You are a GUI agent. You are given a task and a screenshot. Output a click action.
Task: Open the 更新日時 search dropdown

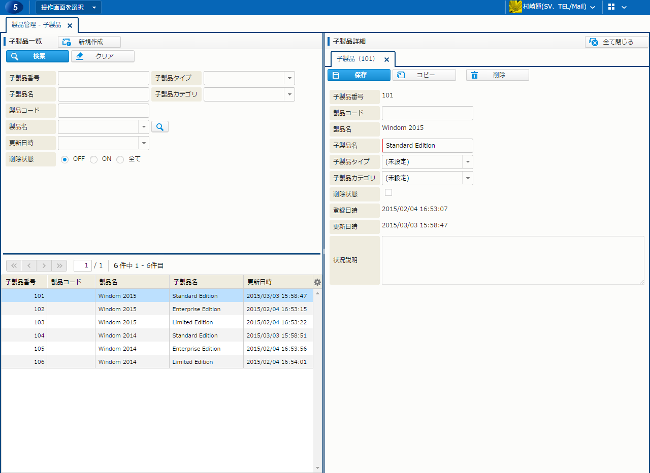coord(144,143)
